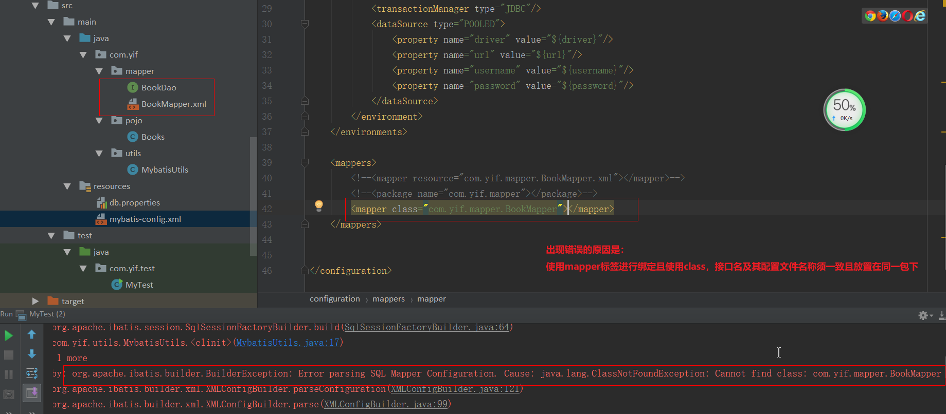Click the configuration breadcrumb
946x414 pixels.
[x=335, y=299]
